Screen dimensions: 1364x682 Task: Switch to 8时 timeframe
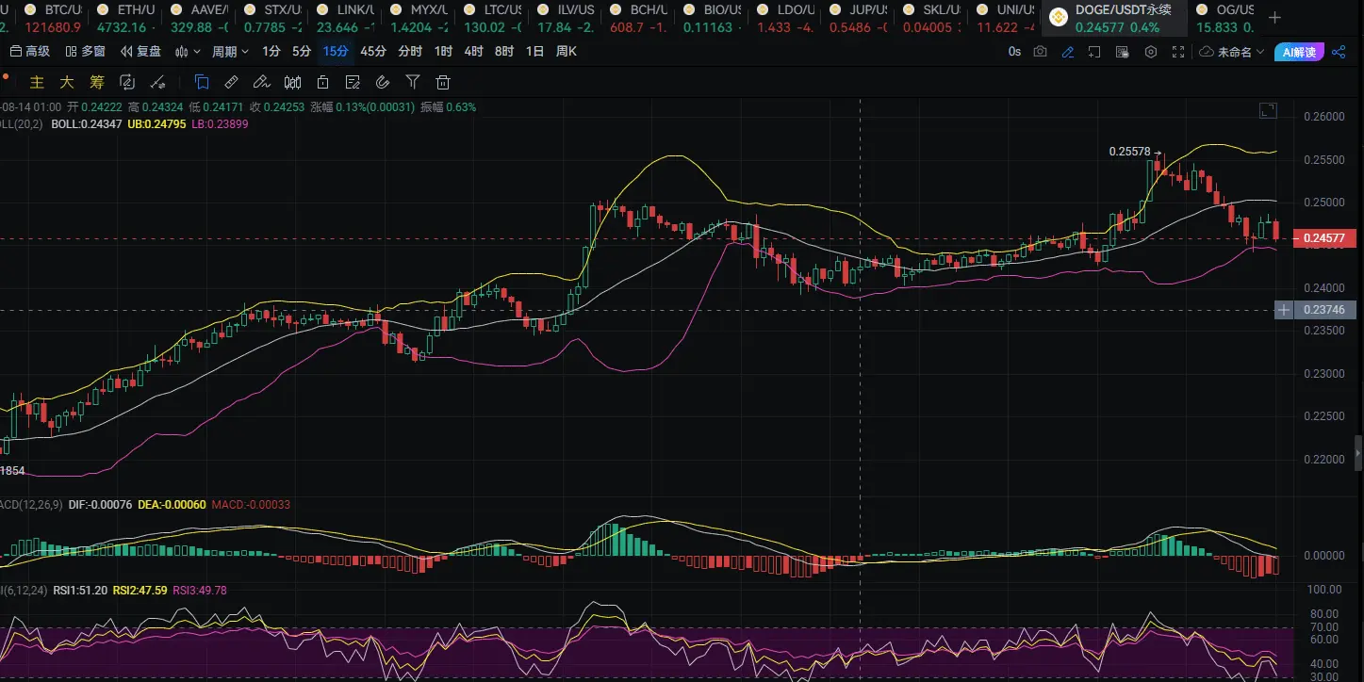click(x=504, y=51)
